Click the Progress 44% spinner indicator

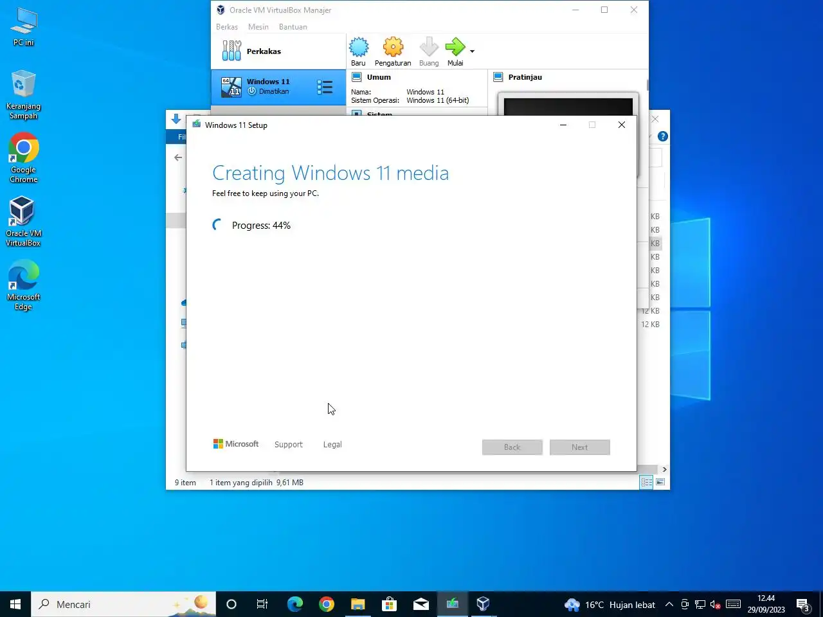tap(218, 225)
